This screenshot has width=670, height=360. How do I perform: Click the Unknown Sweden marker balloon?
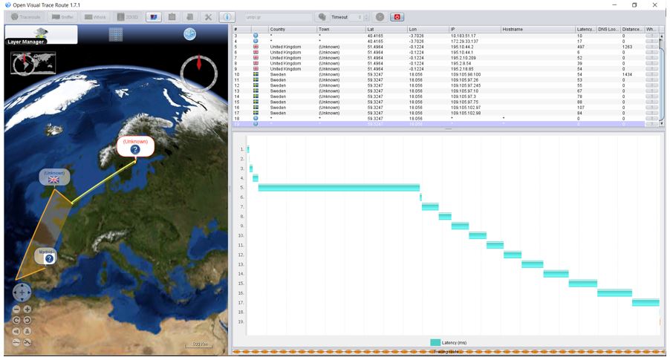[x=135, y=146]
